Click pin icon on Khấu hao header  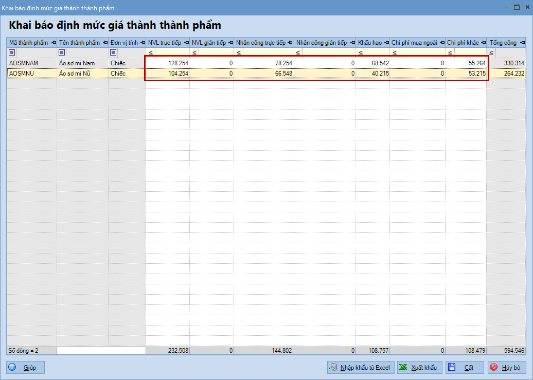(386, 43)
